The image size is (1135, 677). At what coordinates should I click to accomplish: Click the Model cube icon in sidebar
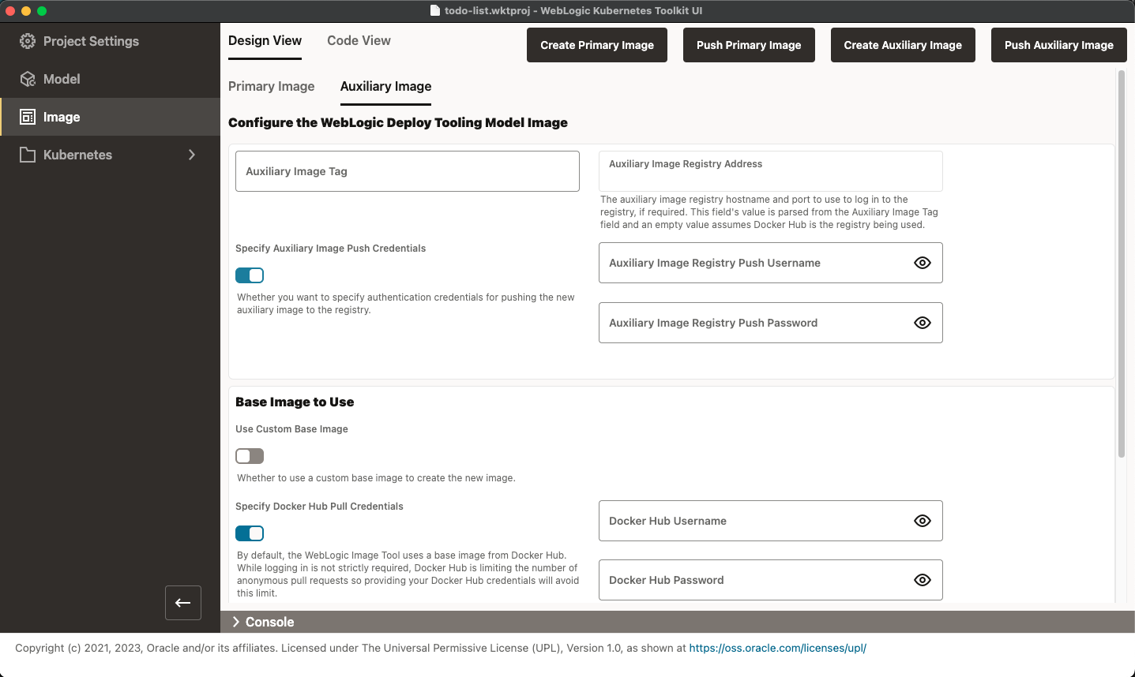[28, 79]
